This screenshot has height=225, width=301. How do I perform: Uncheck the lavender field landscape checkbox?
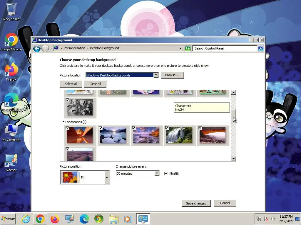pyautogui.click(x=67, y=149)
